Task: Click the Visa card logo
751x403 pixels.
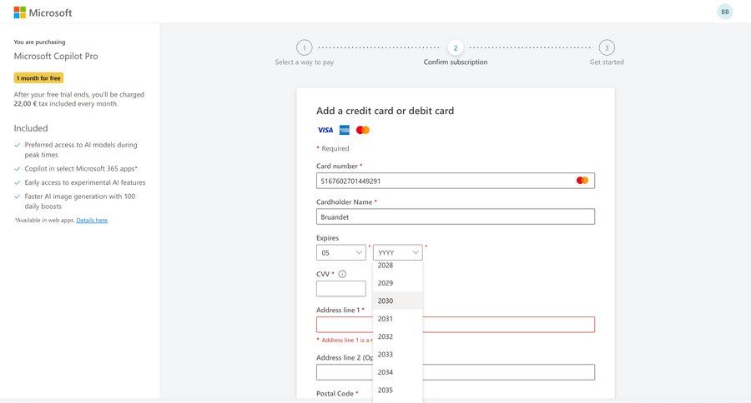Action: [x=325, y=130]
